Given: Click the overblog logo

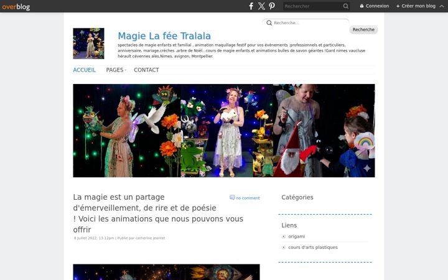Looking at the screenshot, I should (16, 6).
